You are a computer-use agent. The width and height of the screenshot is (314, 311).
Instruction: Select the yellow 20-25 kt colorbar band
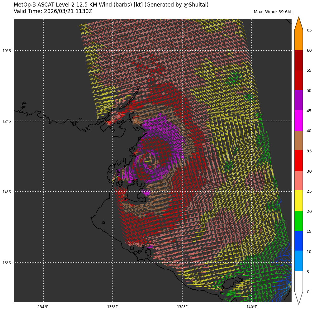coord(298,200)
